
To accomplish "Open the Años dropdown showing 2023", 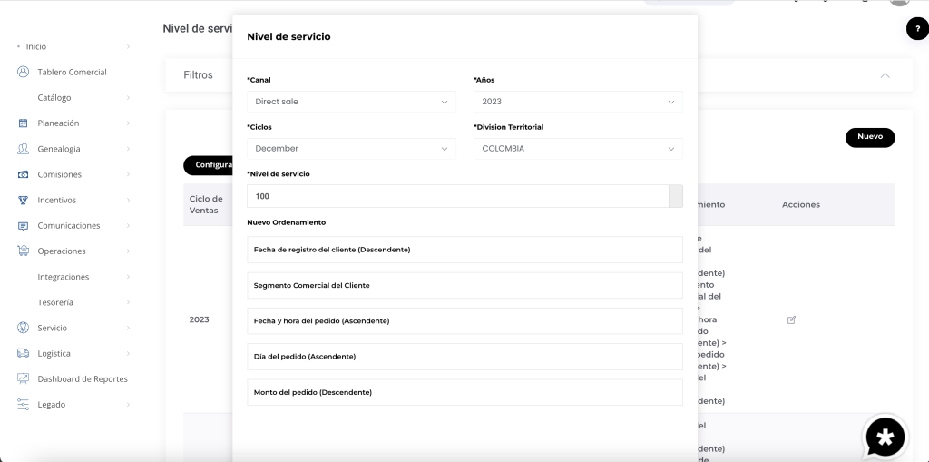I will (x=578, y=102).
